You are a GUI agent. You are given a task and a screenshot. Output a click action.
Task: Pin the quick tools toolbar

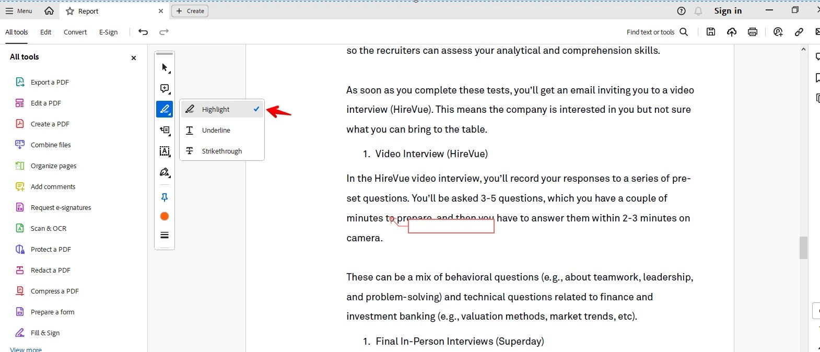coord(165,197)
